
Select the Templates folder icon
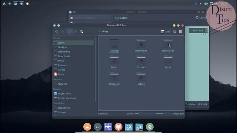(x=114, y=77)
